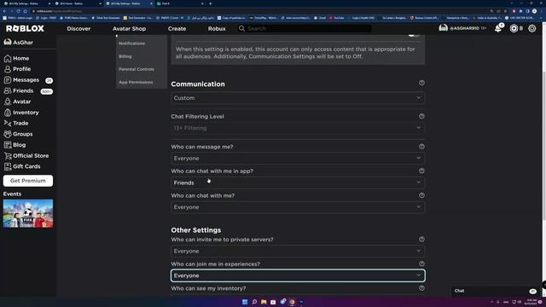This screenshot has width=546, height=307.
Task: Open the Who can message me dropdown
Action: [x=298, y=159]
